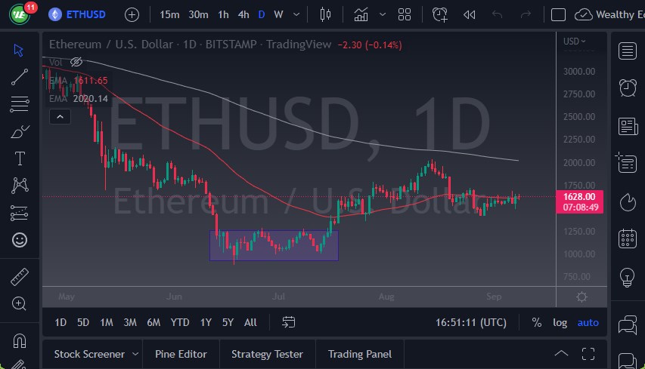This screenshot has height=369, width=645.
Task: Redo the chart action
Action: click(526, 15)
